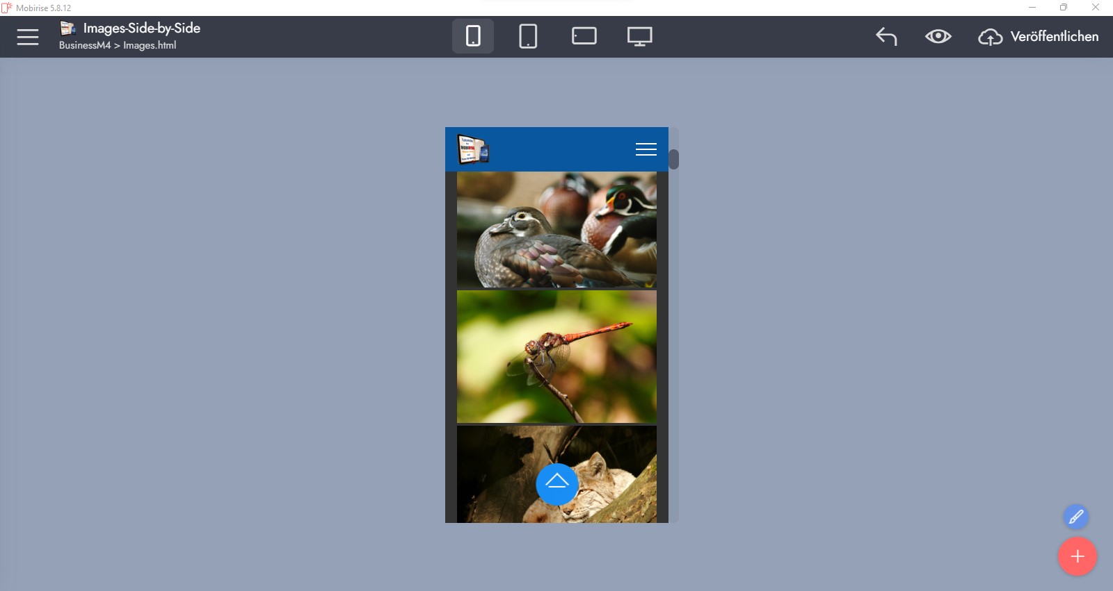Add a block with the red plus button

click(1078, 556)
